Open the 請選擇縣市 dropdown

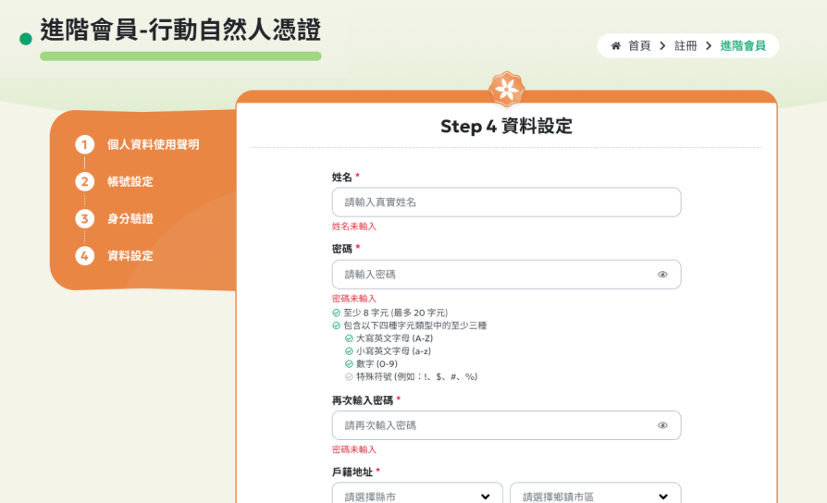(416, 495)
